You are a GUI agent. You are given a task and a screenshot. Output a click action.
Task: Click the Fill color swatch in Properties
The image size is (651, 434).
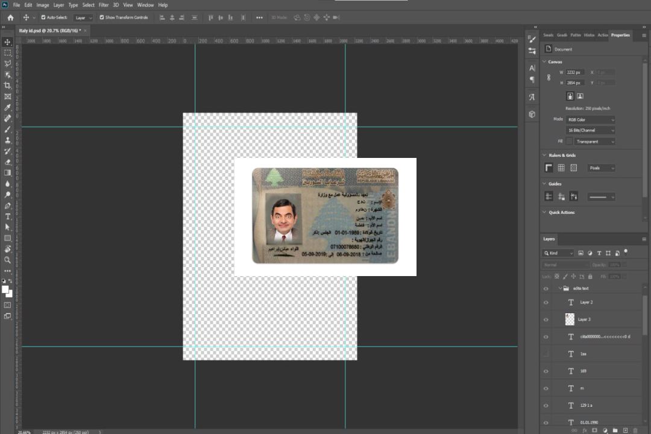click(x=569, y=141)
